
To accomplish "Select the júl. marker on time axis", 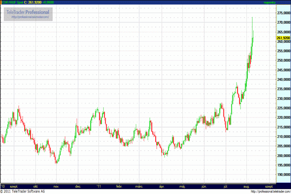I will click(x=226, y=186).
